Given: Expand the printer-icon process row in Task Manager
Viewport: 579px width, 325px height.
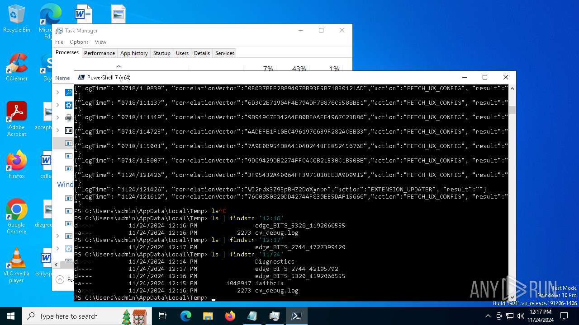Looking at the screenshot, I should [x=57, y=118].
